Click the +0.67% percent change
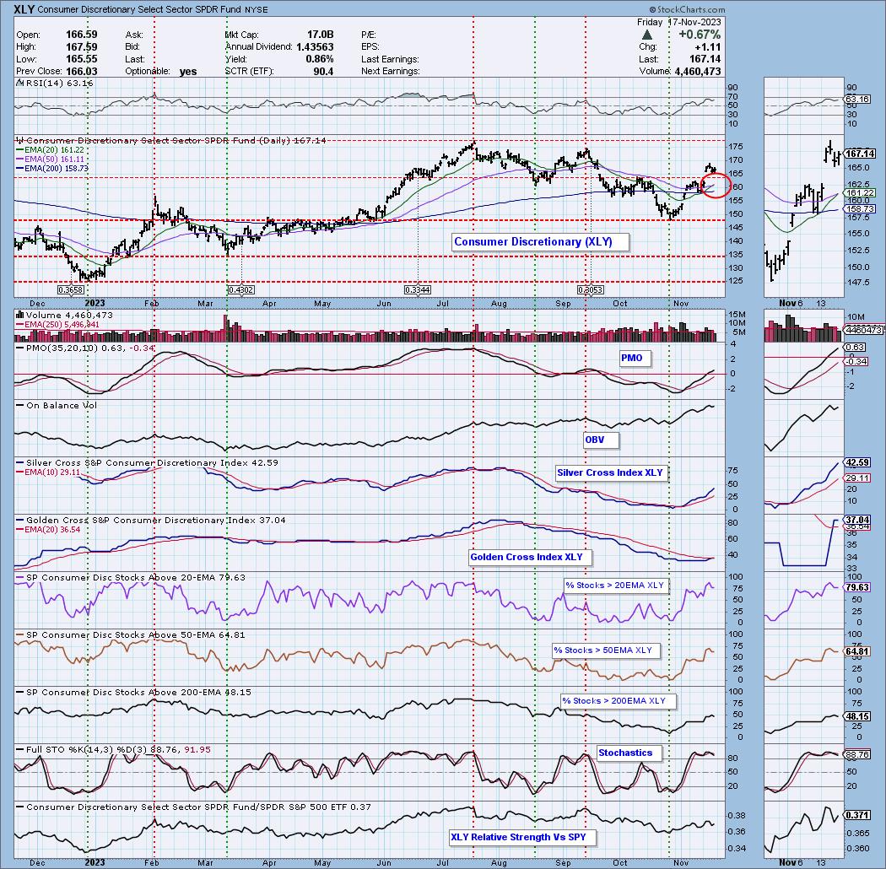This screenshot has height=869, width=886. 700,35
